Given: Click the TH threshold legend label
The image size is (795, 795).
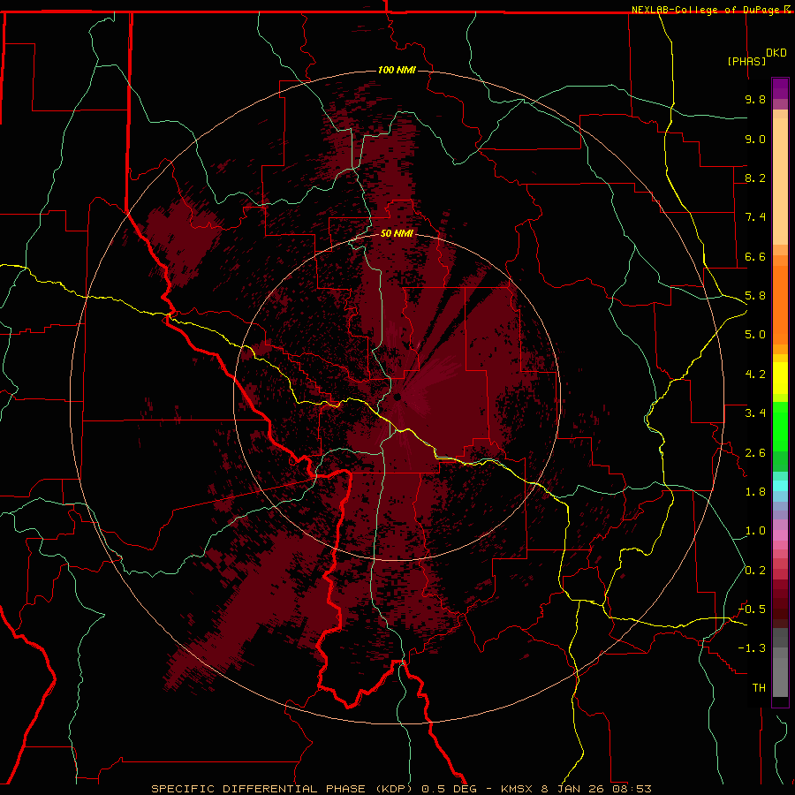Looking at the screenshot, I should coord(759,688).
